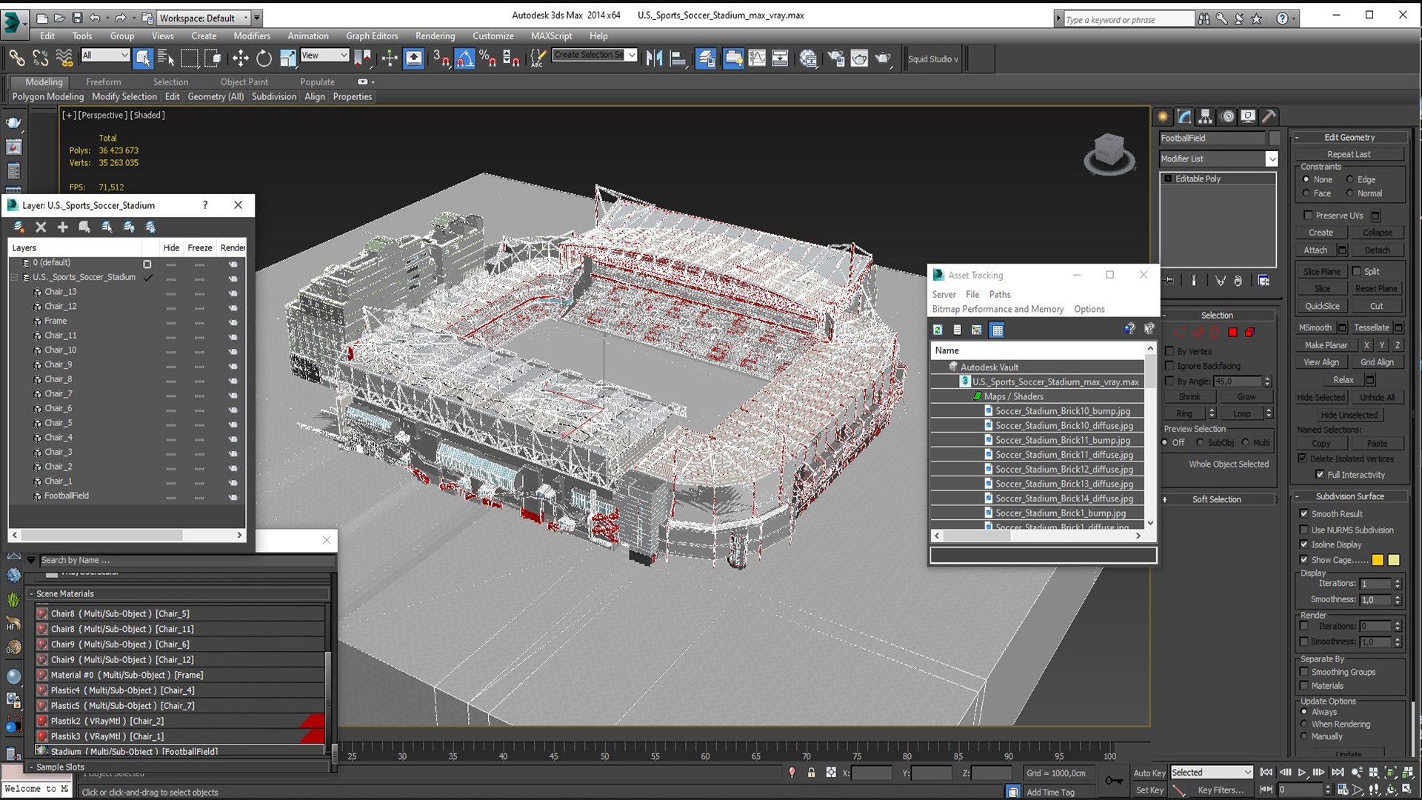This screenshot has width=1422, height=800.
Task: Select the Edge constraint radio button
Action: [x=1349, y=179]
